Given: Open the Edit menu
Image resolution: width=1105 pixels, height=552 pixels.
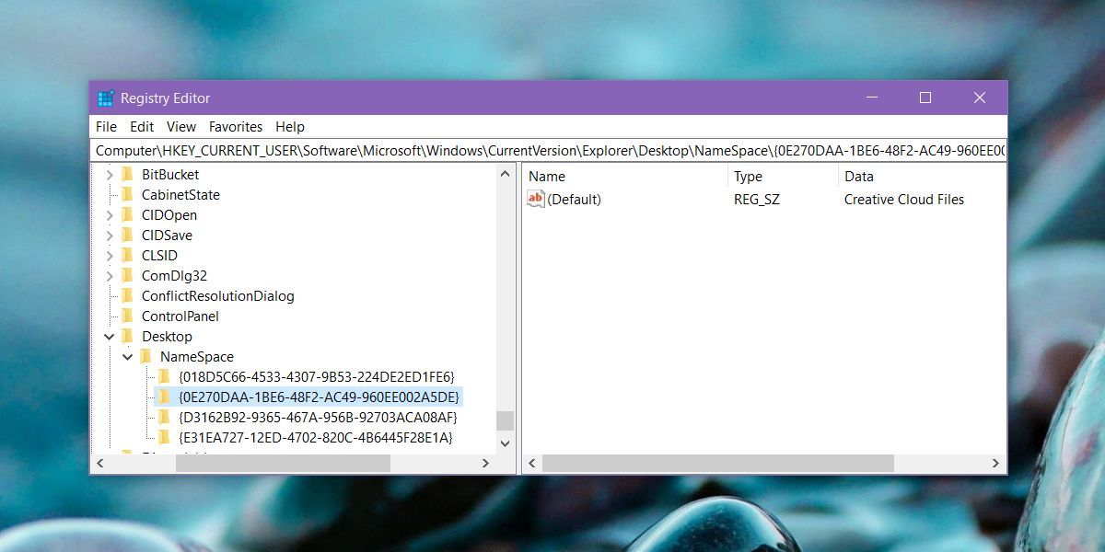Looking at the screenshot, I should point(142,127).
